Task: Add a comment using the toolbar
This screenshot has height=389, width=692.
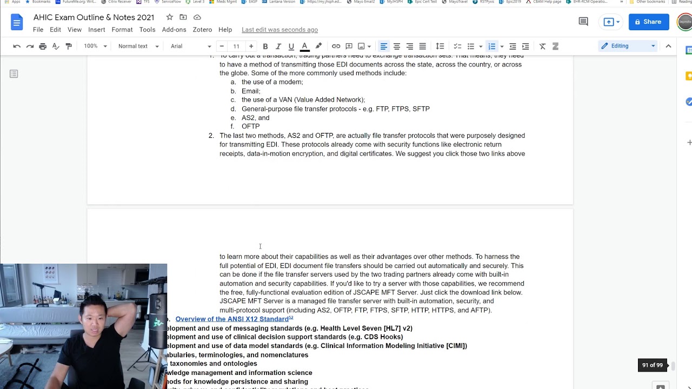Action: [349, 46]
